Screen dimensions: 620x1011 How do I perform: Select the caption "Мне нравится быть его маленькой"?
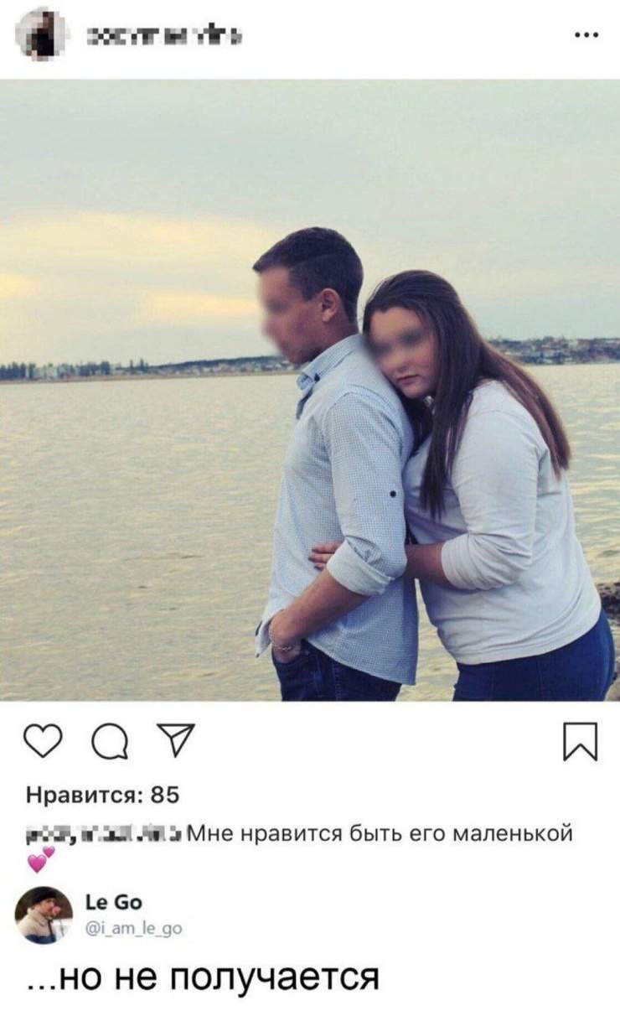[x=380, y=834]
